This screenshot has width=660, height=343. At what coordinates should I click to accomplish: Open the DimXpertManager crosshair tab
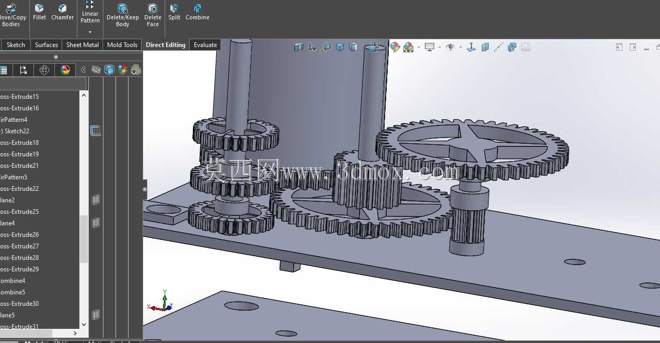tap(44, 70)
